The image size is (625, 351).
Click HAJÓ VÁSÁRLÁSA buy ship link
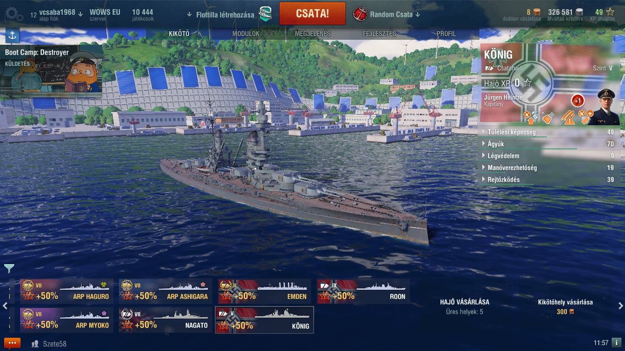click(x=464, y=302)
